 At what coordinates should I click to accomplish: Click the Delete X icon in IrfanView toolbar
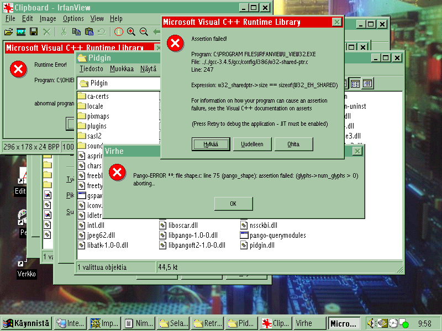click(x=47, y=32)
